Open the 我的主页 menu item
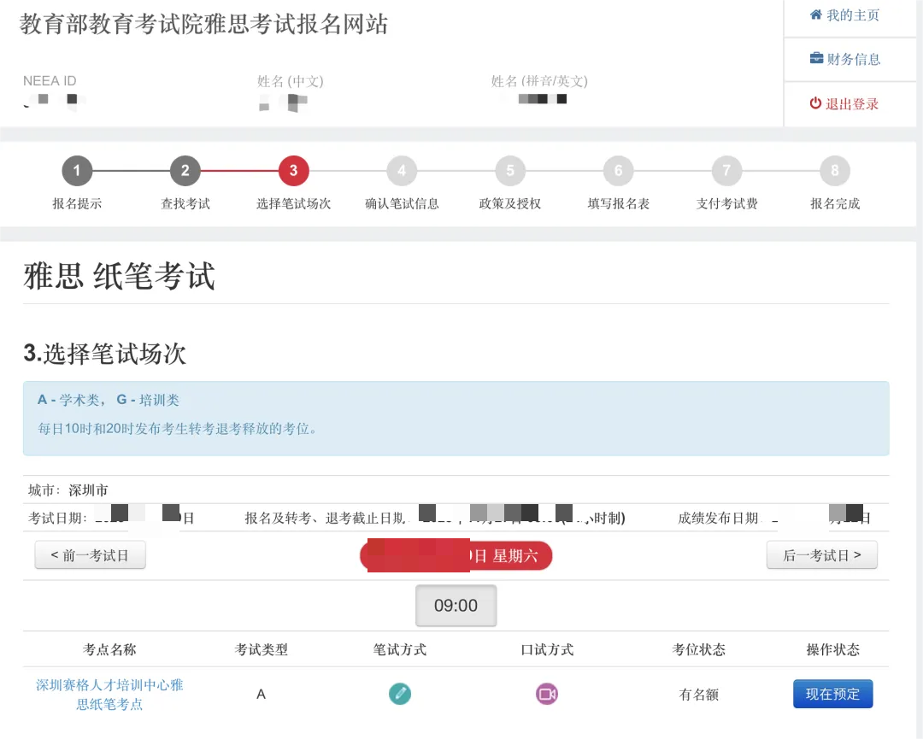This screenshot has width=923, height=739. [850, 15]
